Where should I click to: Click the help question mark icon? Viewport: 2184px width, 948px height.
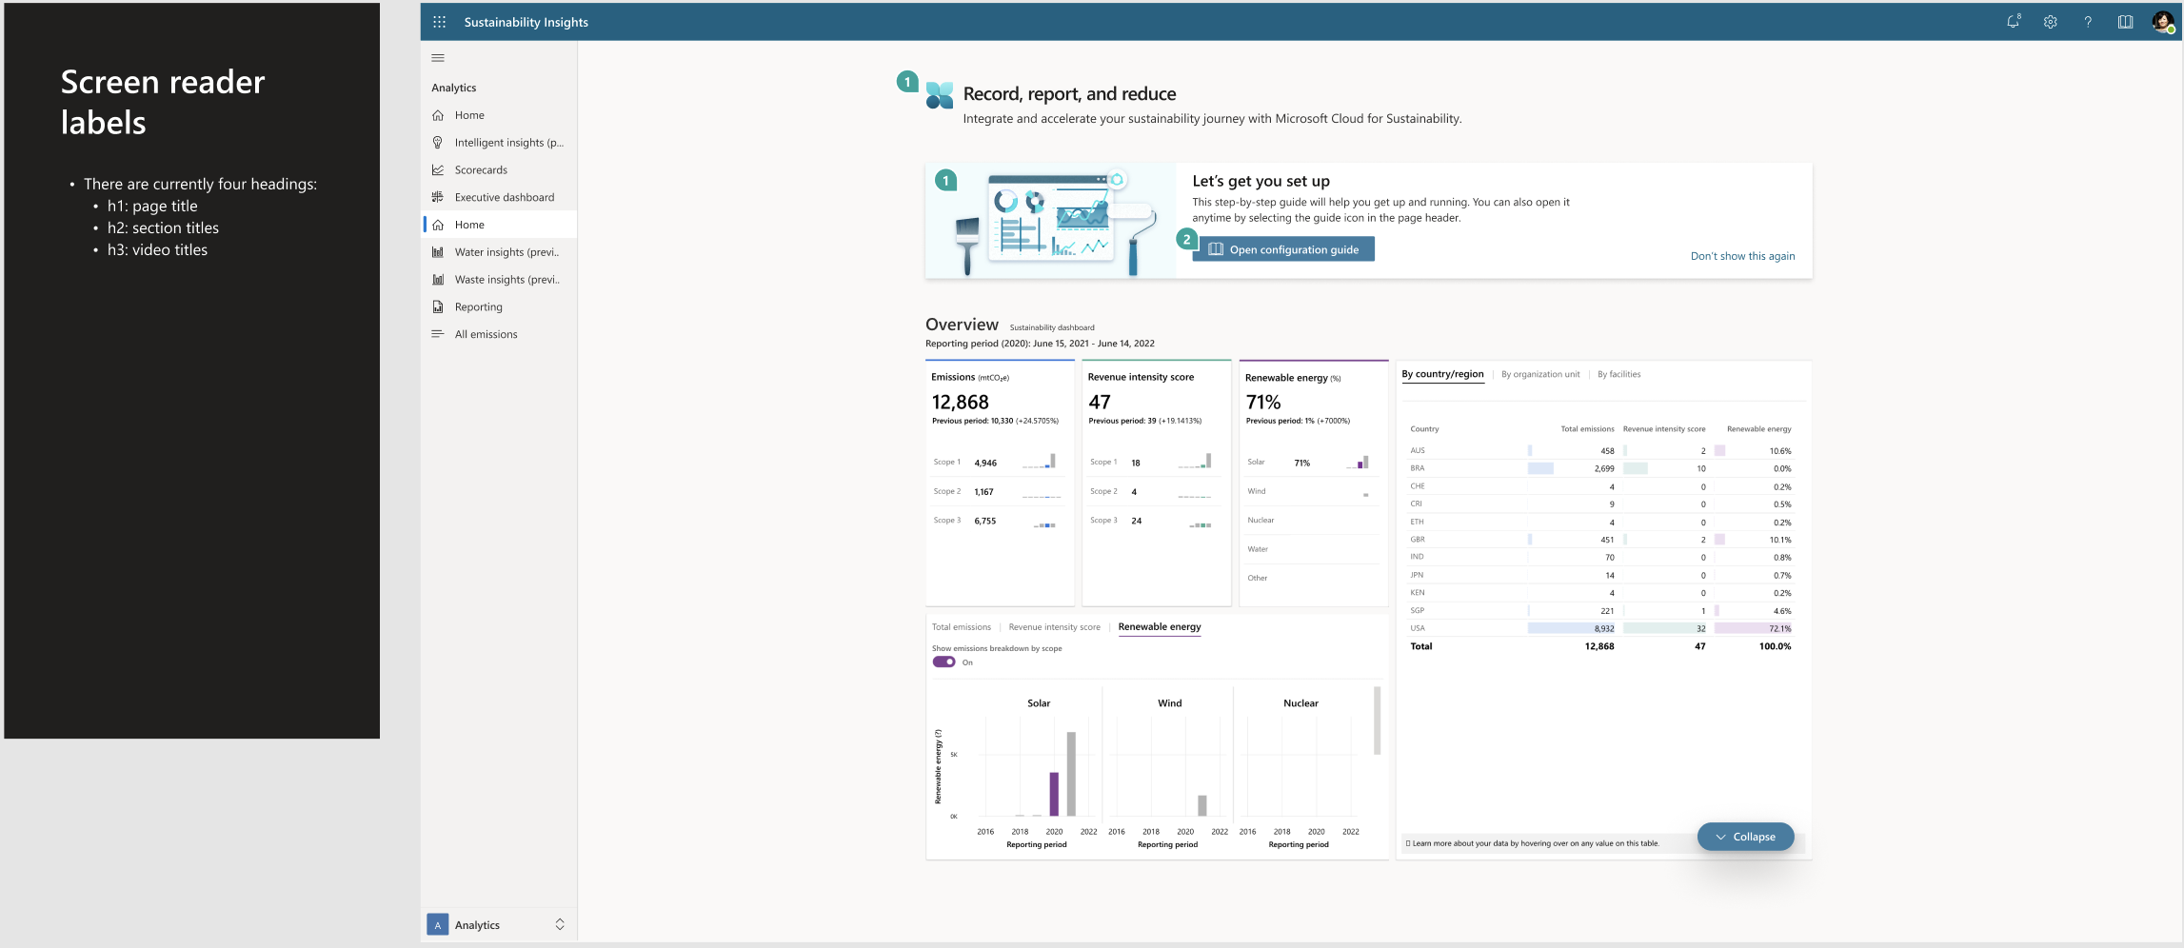coord(2088,22)
